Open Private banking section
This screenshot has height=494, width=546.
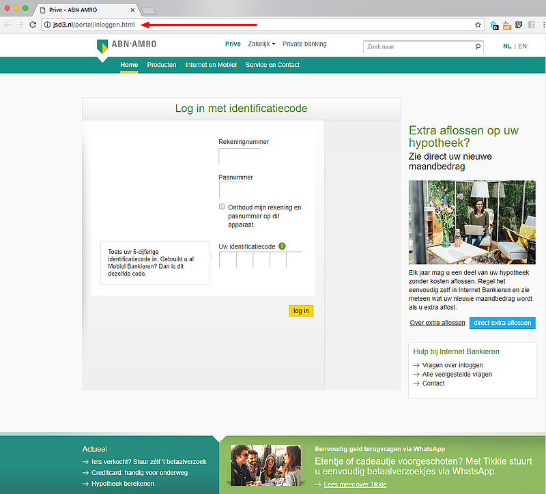click(304, 44)
